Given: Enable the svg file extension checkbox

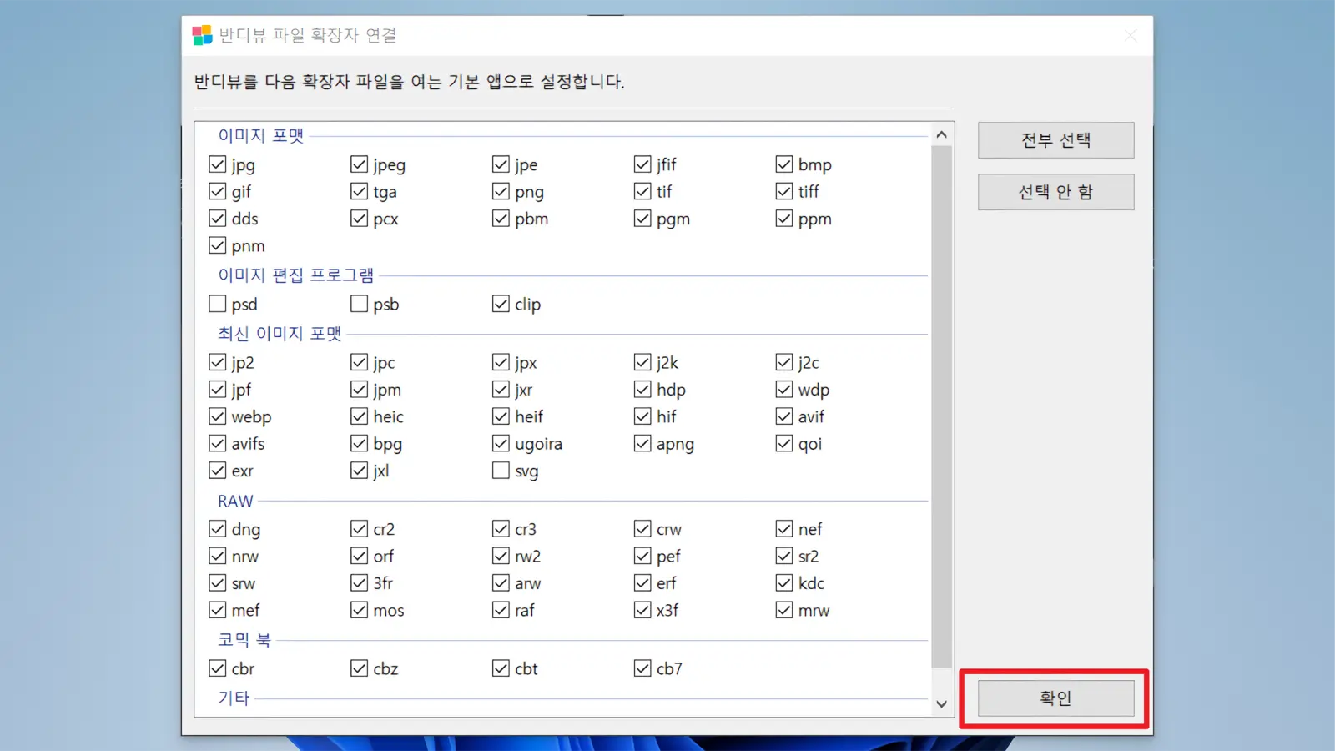Looking at the screenshot, I should (501, 471).
